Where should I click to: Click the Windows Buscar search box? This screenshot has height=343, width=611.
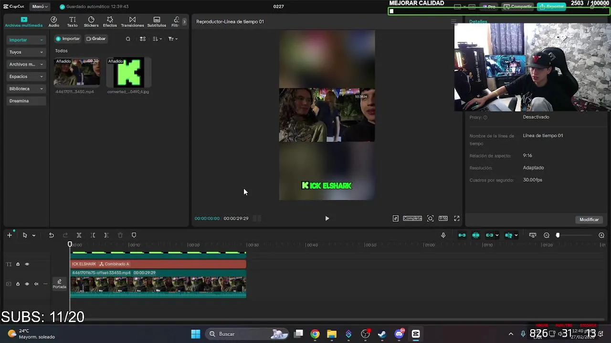[245, 334]
